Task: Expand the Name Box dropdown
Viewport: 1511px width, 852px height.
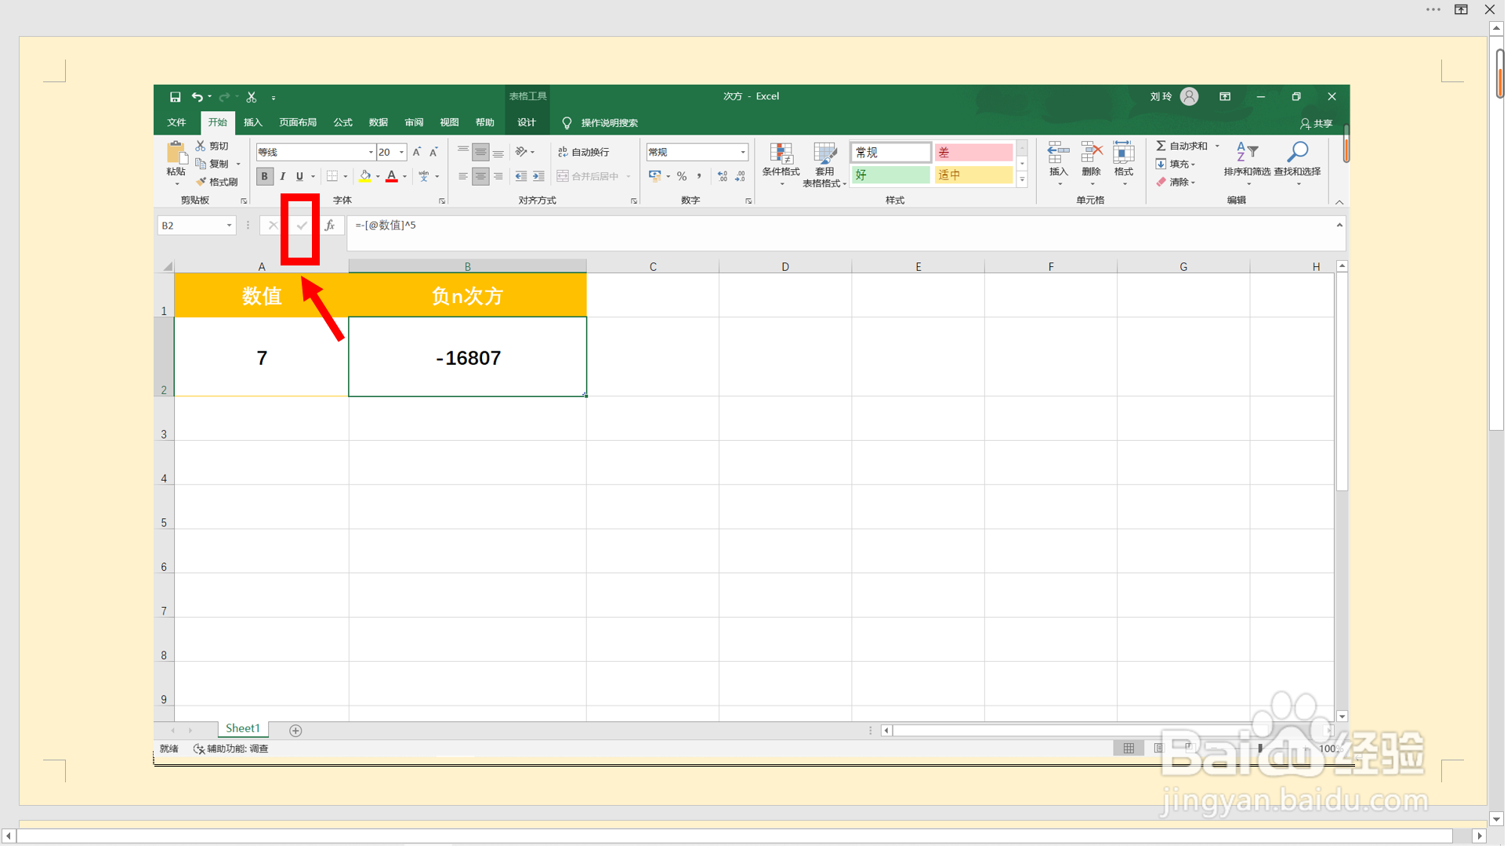Action: [229, 226]
